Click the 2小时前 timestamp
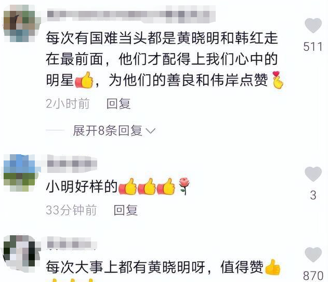The image size is (329, 282). coord(68,103)
